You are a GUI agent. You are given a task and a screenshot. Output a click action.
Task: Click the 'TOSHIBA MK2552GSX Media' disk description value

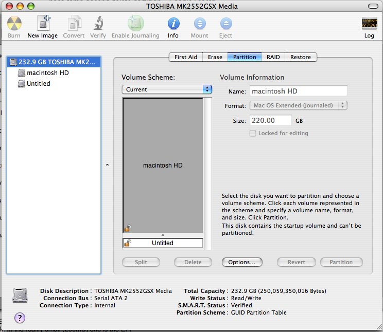(x=133, y=291)
